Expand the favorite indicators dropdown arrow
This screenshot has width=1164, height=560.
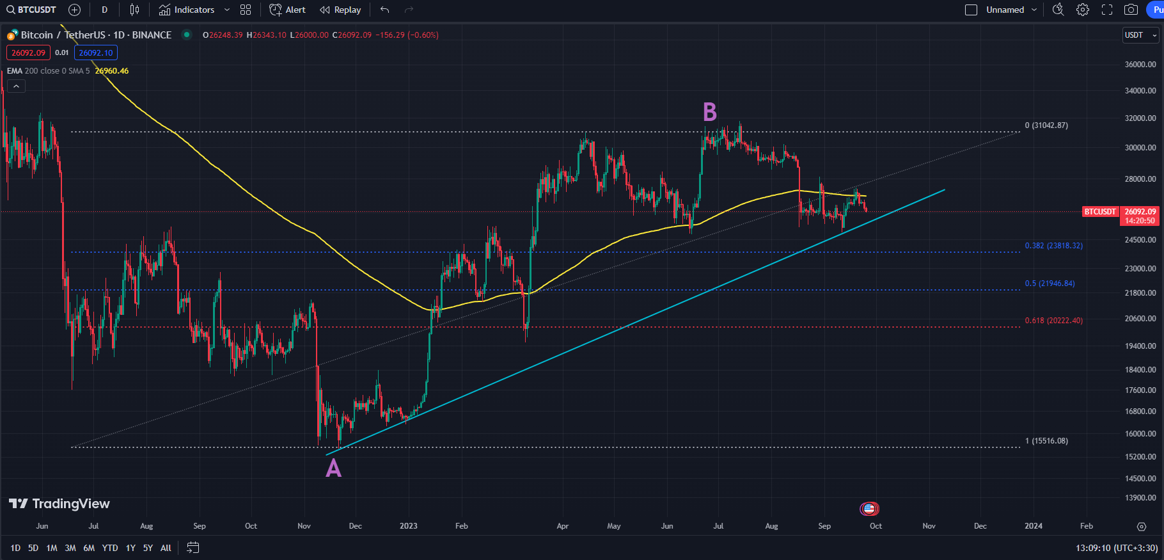click(227, 10)
